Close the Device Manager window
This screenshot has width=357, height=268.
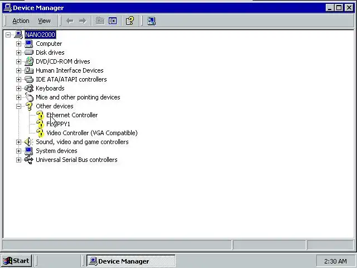tap(349, 8)
